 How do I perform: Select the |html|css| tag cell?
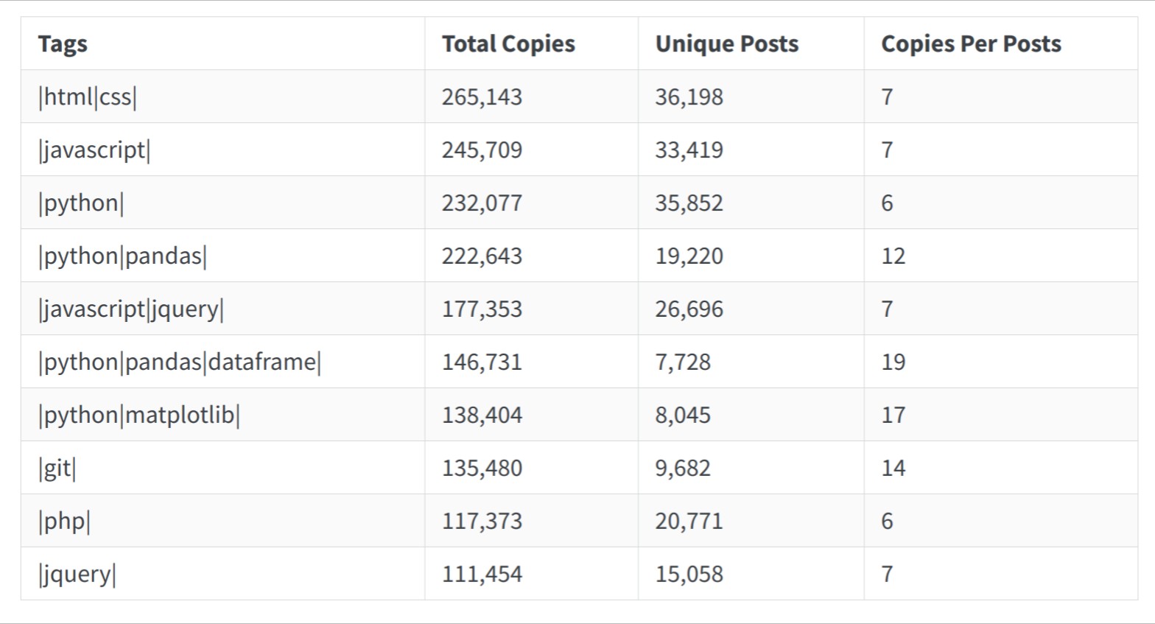[88, 97]
